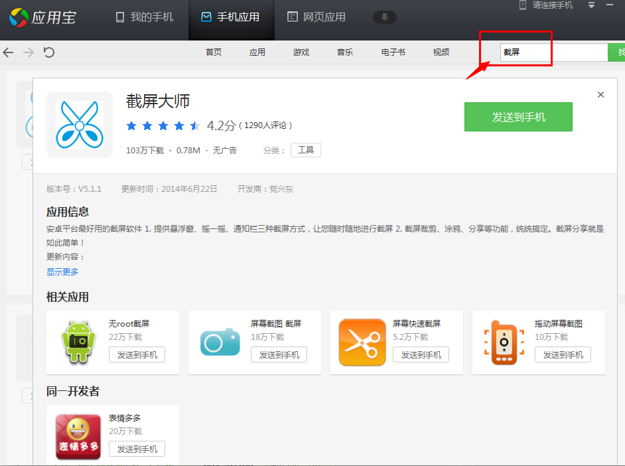Screen dimensions: 625x466
Task: Open the 网页应用 tab
Action: pos(317,17)
